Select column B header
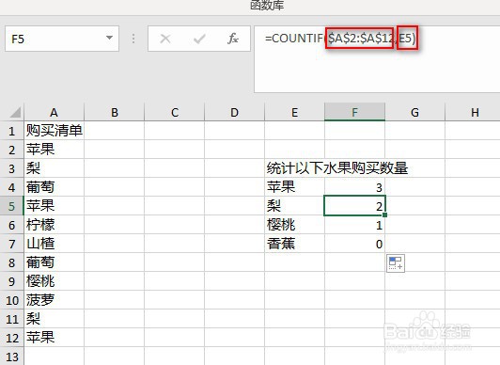This screenshot has width=500, height=365. pos(114,112)
